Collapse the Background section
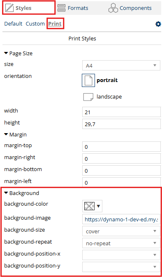The image size is (162, 277). click(x=6, y=193)
